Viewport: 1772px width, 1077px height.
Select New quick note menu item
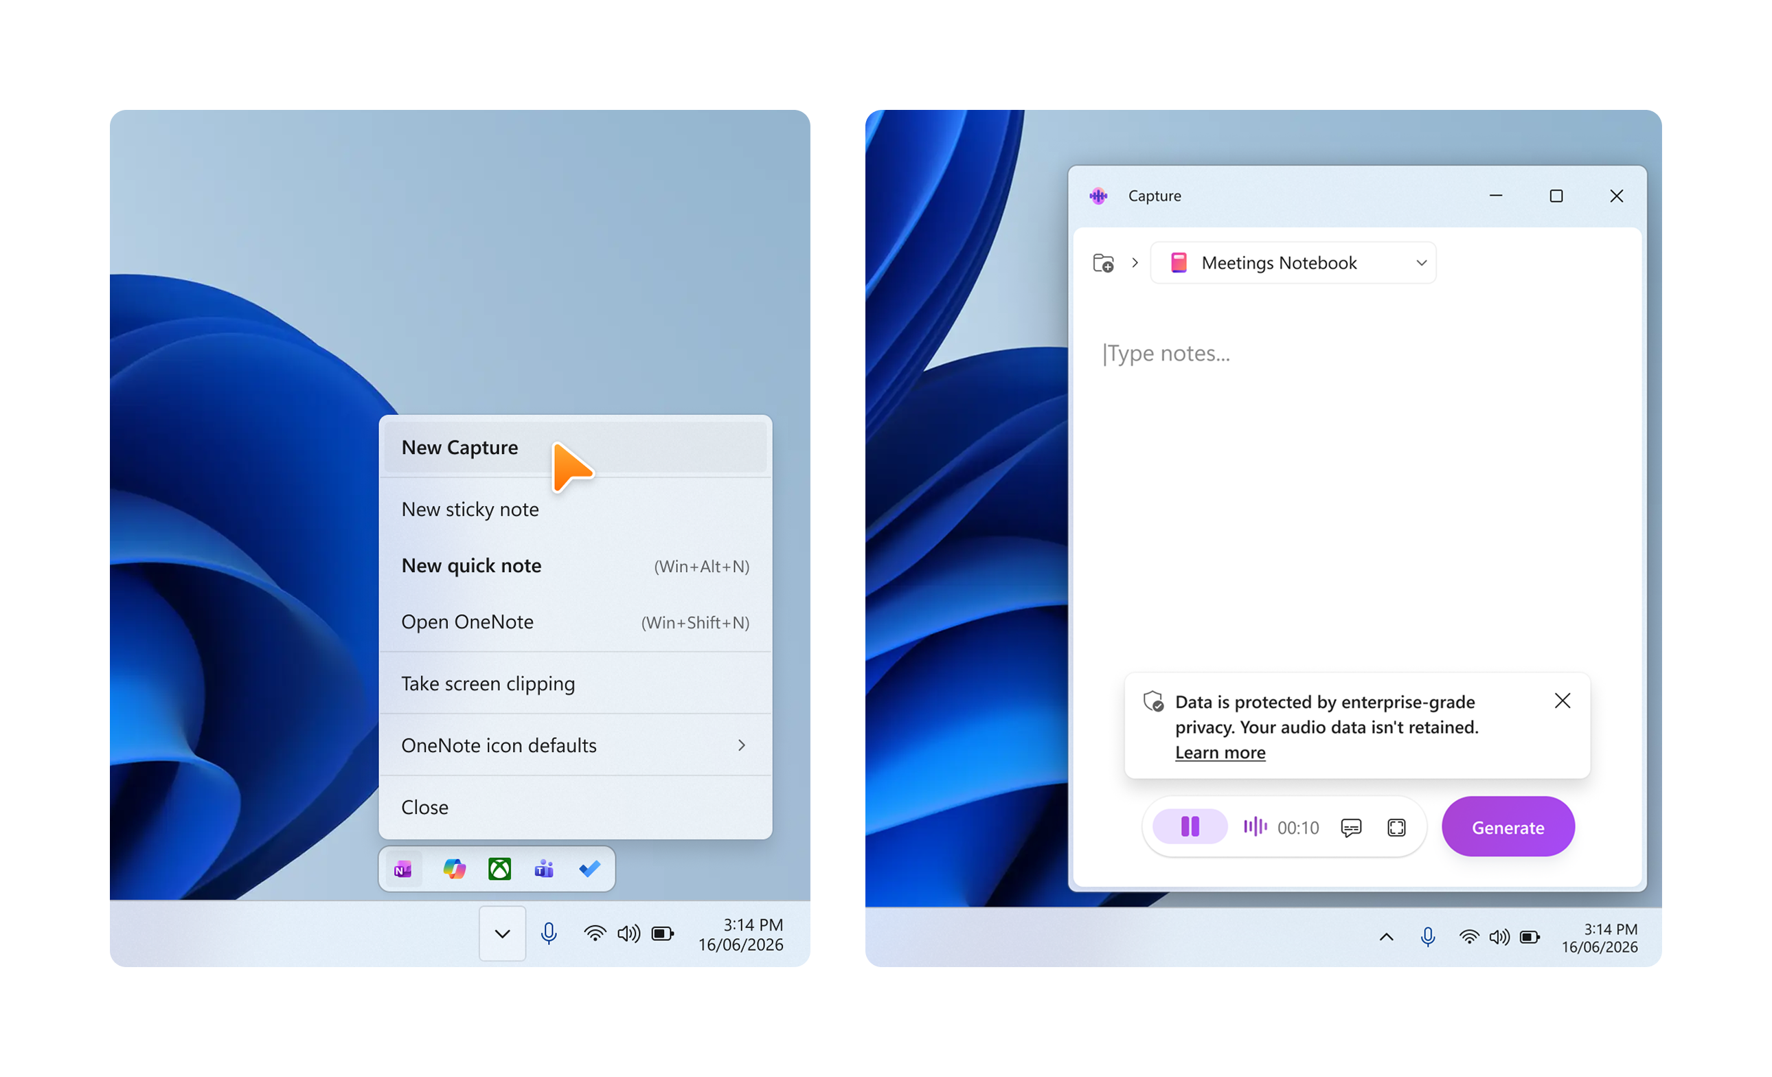pos(576,566)
